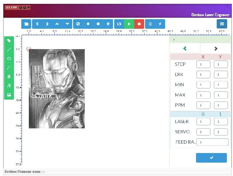Click the STEP Y input field
Screen dimensions: 233x176
point(221,64)
